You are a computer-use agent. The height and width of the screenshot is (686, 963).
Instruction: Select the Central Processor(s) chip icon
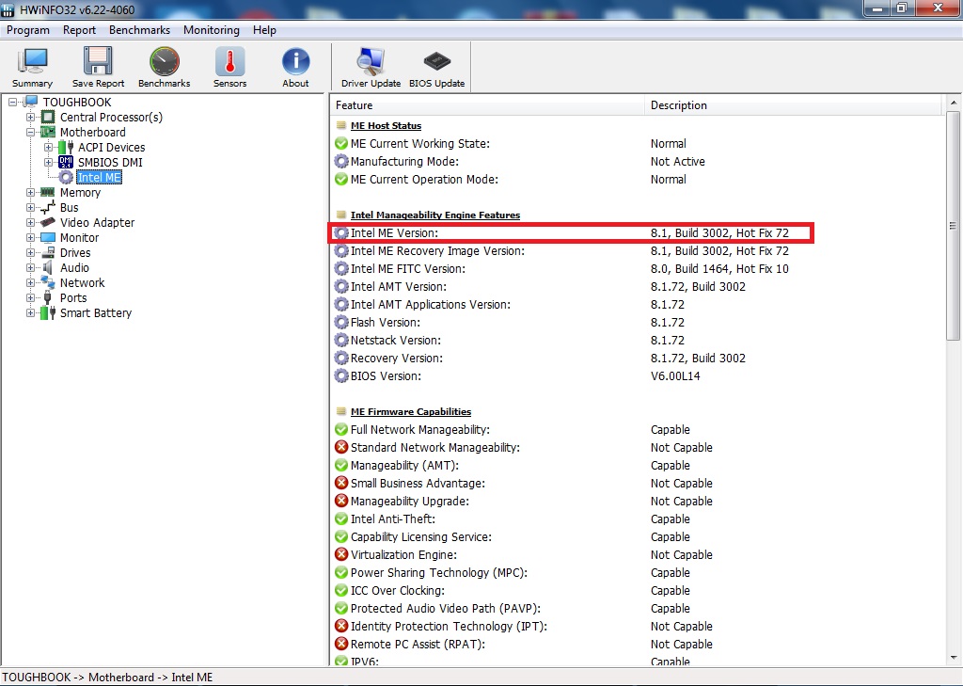[x=48, y=117]
